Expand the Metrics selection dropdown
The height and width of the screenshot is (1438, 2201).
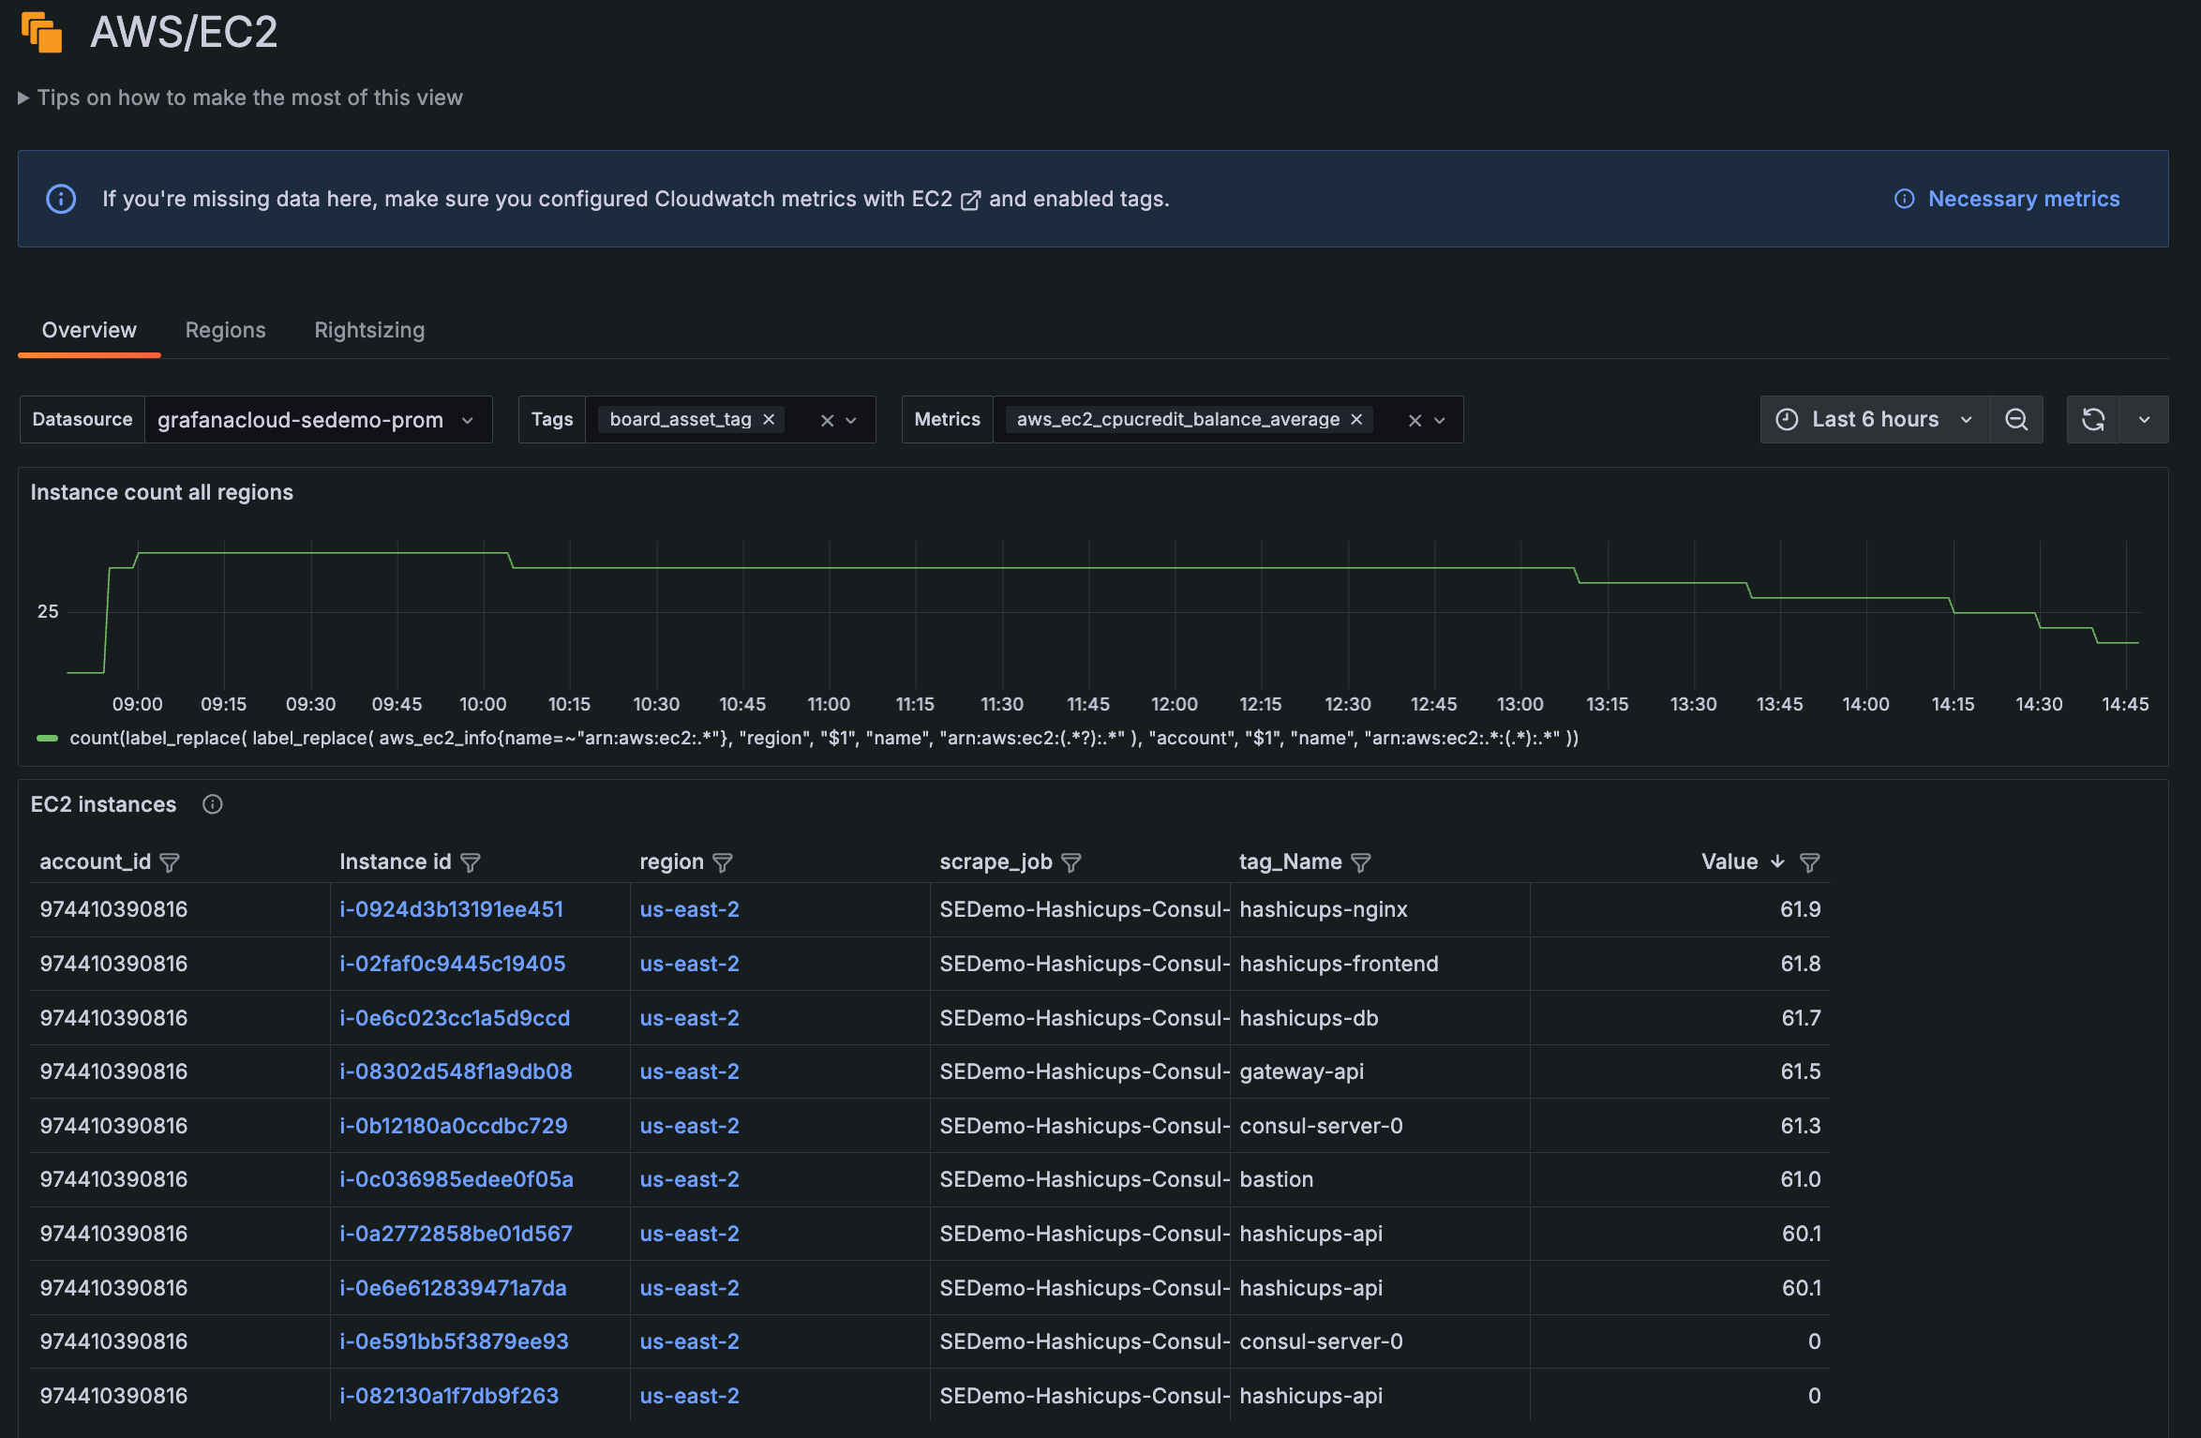(1440, 419)
